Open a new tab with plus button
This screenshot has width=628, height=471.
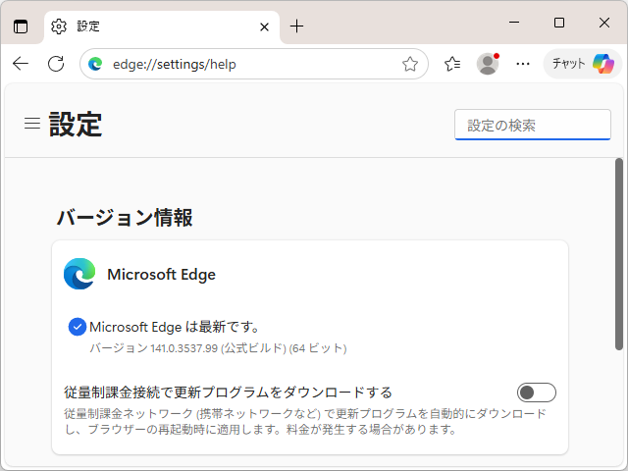tap(296, 26)
